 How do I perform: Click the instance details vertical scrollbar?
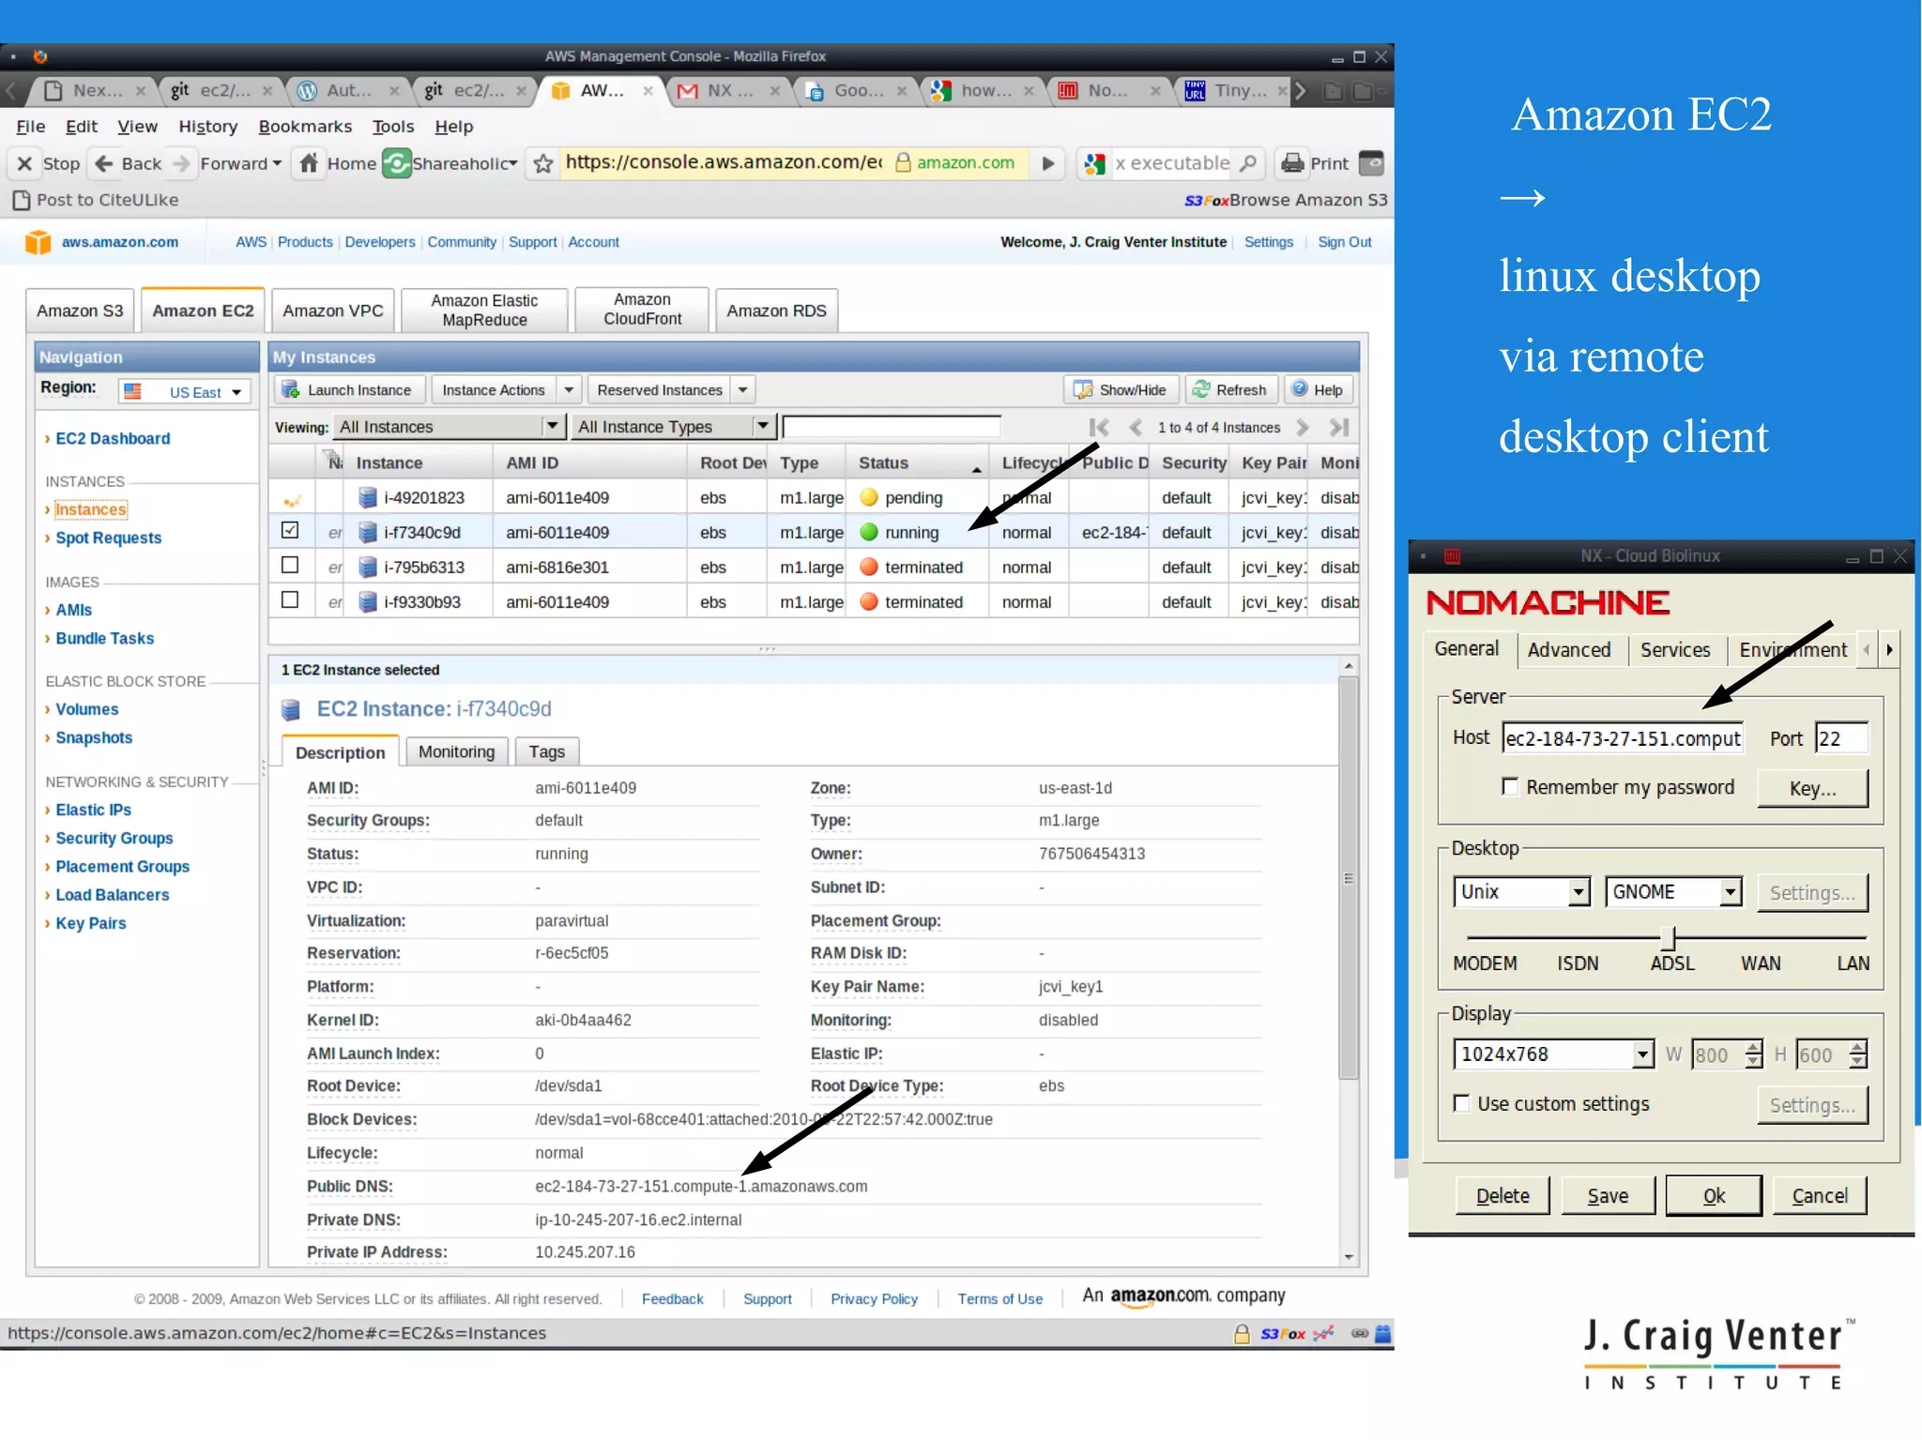pos(1349,877)
